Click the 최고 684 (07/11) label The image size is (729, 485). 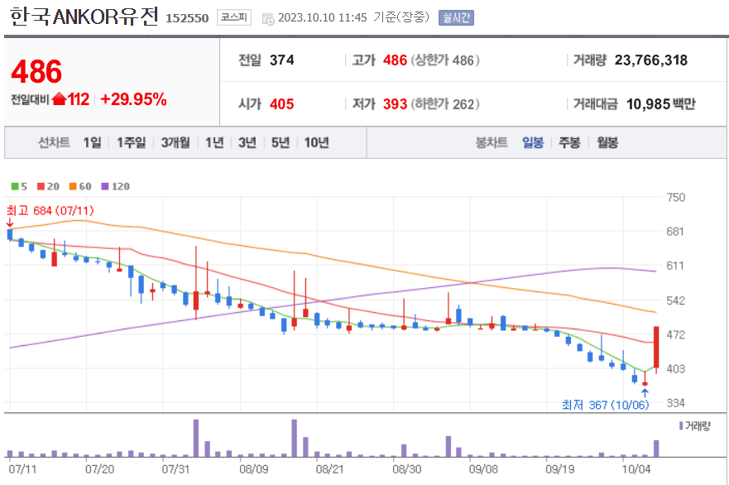(x=50, y=211)
